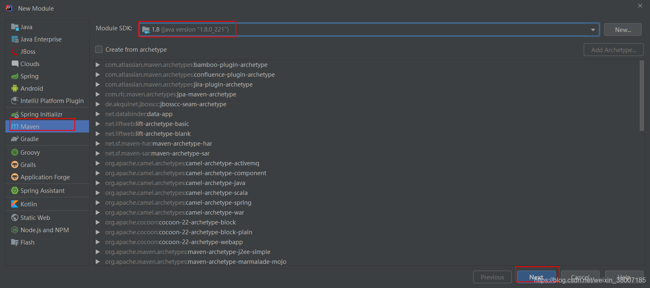Viewport: 650px width, 288px height.
Task: Select maven-archetype-sar row
Action: 366,153
